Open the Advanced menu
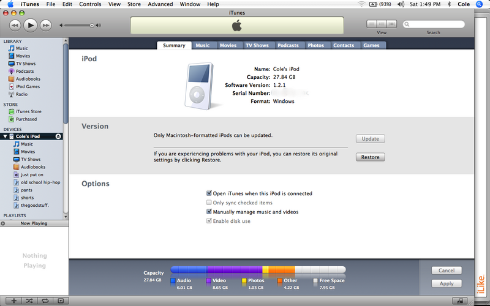Viewport: 490px width, 306px height. pyautogui.click(x=160, y=4)
